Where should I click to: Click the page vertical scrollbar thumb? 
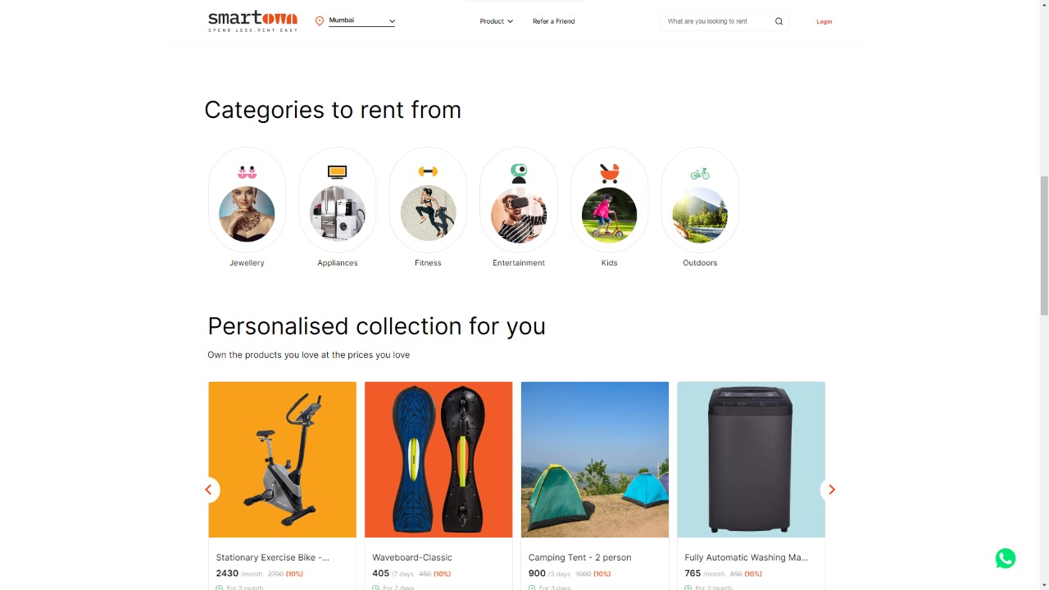pyautogui.click(x=1043, y=245)
